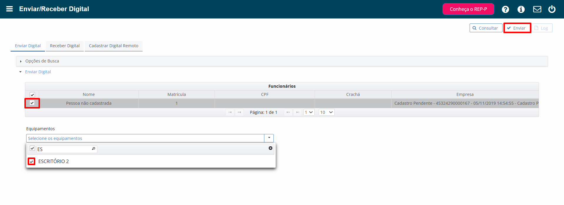Open the mail envelope icon
Screen dimensions: 564x205
[537, 9]
